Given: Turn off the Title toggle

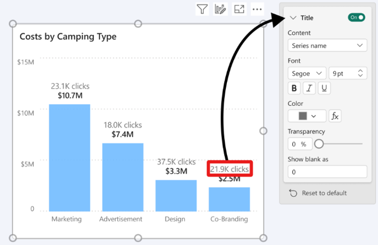Looking at the screenshot, I should point(357,18).
